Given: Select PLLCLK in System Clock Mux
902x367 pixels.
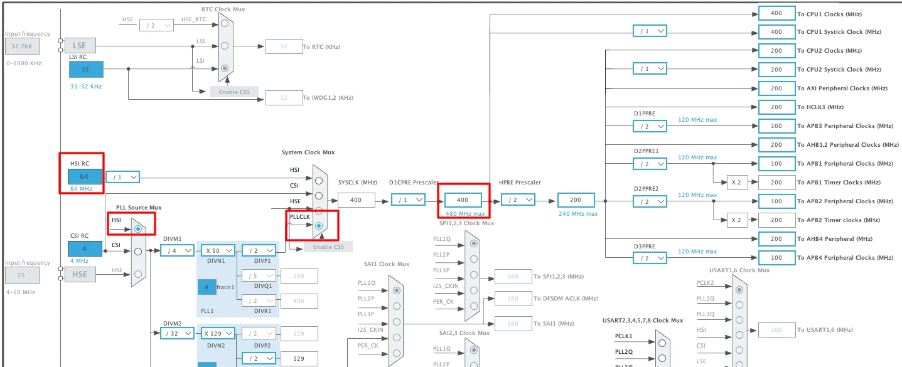Looking at the screenshot, I should [319, 226].
